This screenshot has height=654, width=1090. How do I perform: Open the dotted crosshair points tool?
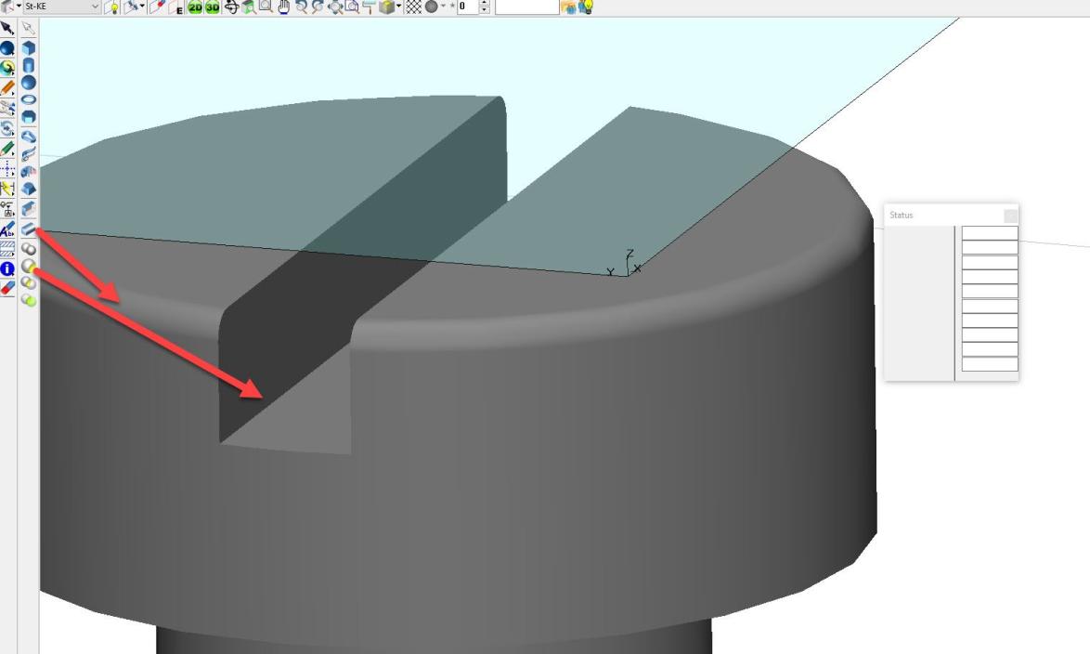pyautogui.click(x=6, y=168)
